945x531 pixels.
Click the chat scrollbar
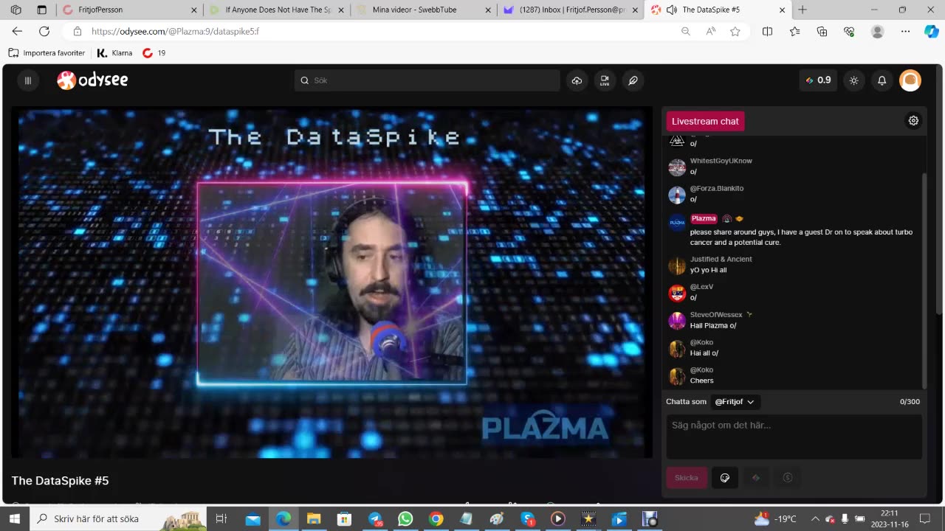coord(924,280)
